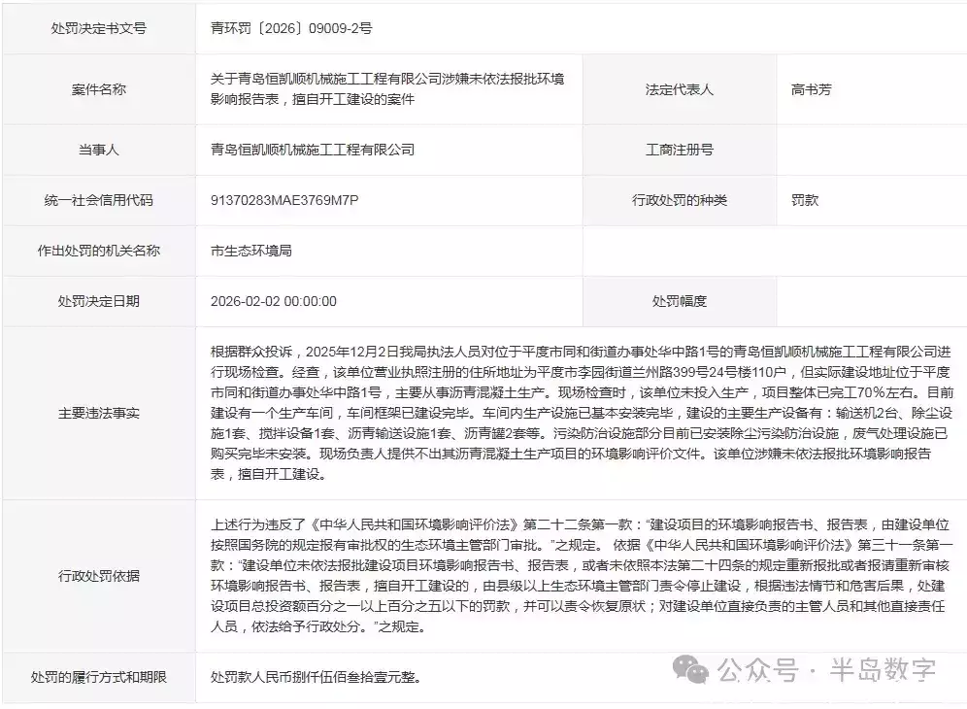Click the fine amount 处罚款人民币捌仟伍佰叁拾壹元整

pos(316,677)
